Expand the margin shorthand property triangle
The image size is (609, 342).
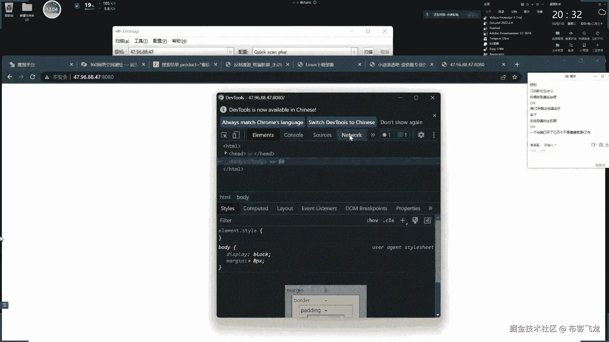(250, 261)
